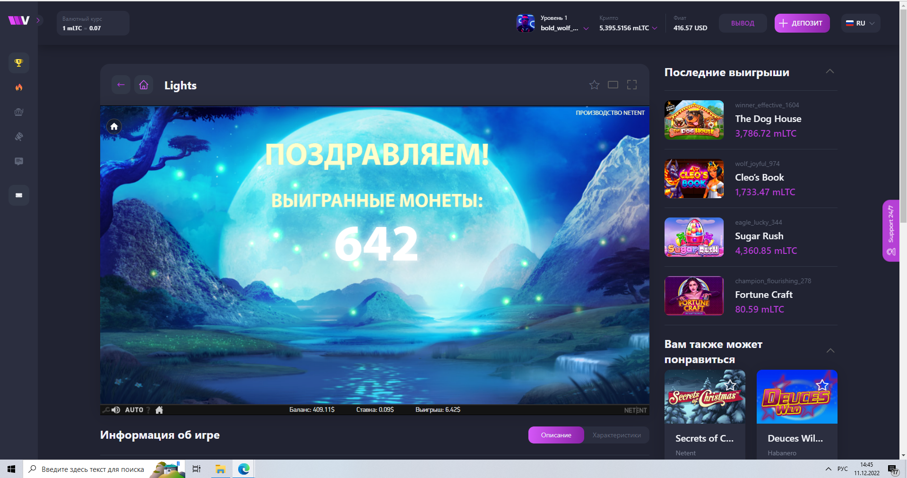Enter fullscreen mode for the game

pos(632,85)
